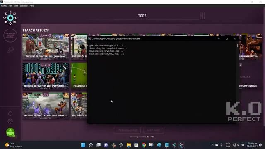Click 'Downloading kof2002.zip' console line
Screen dimensions: 265x149
coord(107,54)
